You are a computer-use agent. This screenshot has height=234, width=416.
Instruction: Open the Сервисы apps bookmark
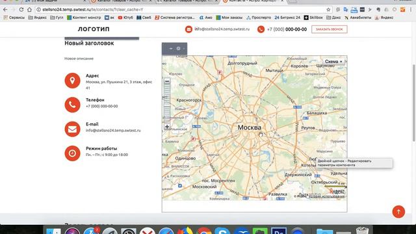pyautogui.click(x=14, y=18)
